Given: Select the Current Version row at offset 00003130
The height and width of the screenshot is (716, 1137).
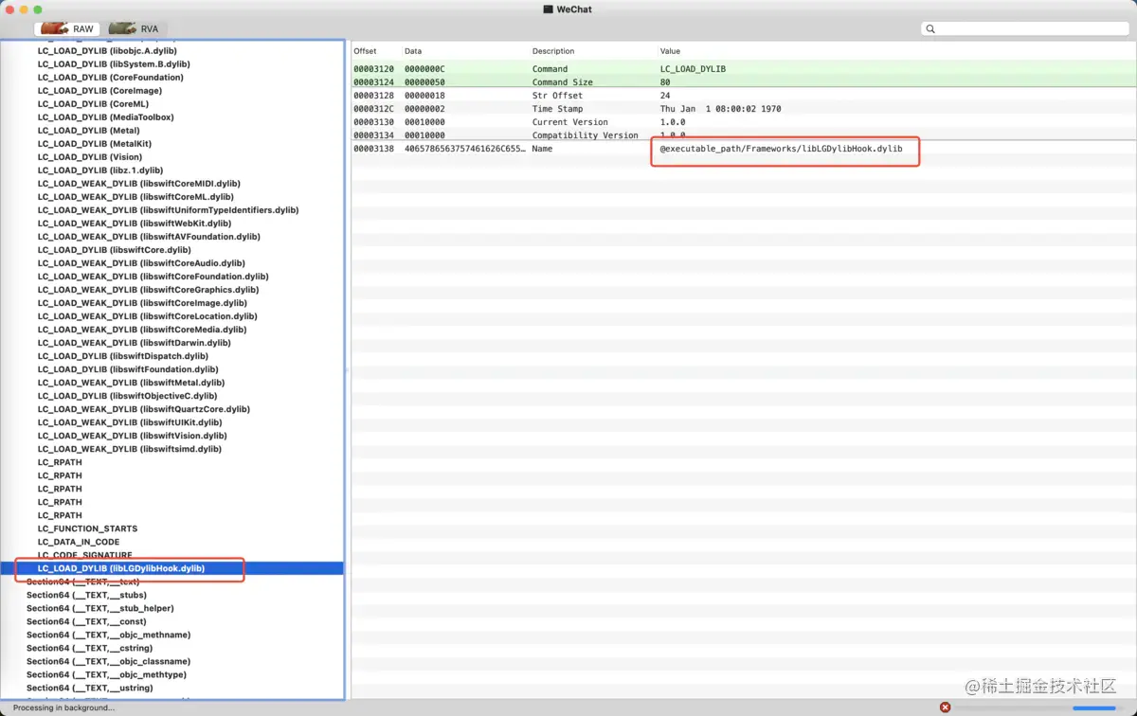Looking at the screenshot, I should (x=744, y=122).
